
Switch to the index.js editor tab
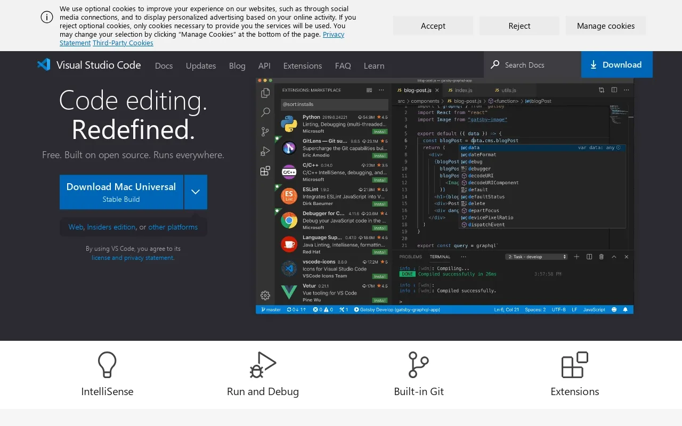(x=462, y=91)
